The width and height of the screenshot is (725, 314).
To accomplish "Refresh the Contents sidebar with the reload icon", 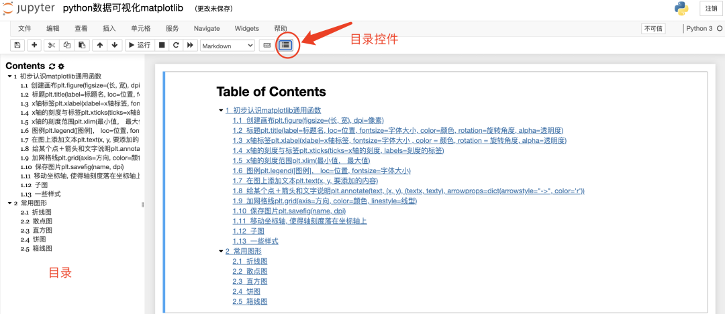I will point(52,66).
